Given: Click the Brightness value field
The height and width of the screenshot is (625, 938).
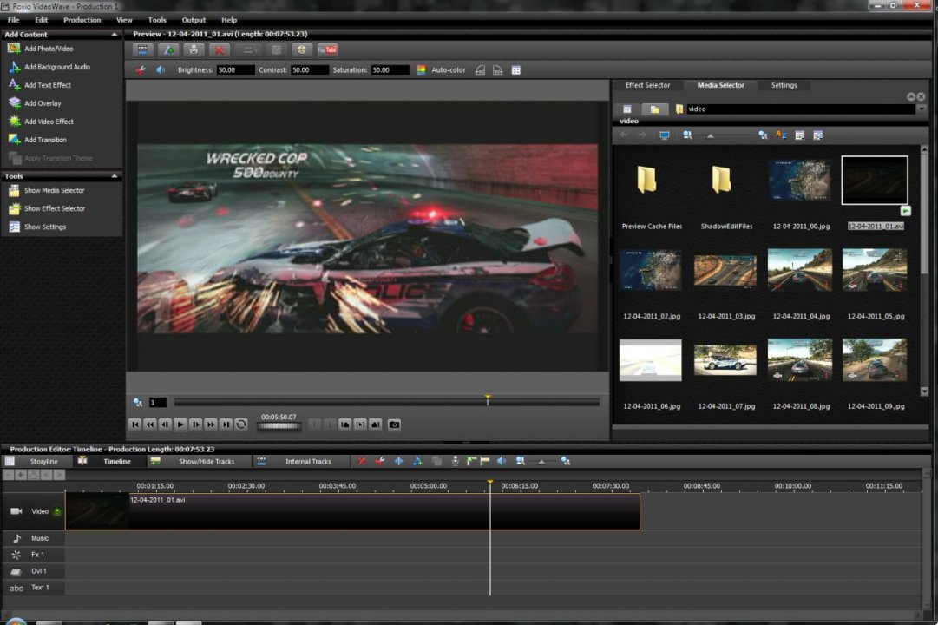Looking at the screenshot, I should tap(235, 70).
